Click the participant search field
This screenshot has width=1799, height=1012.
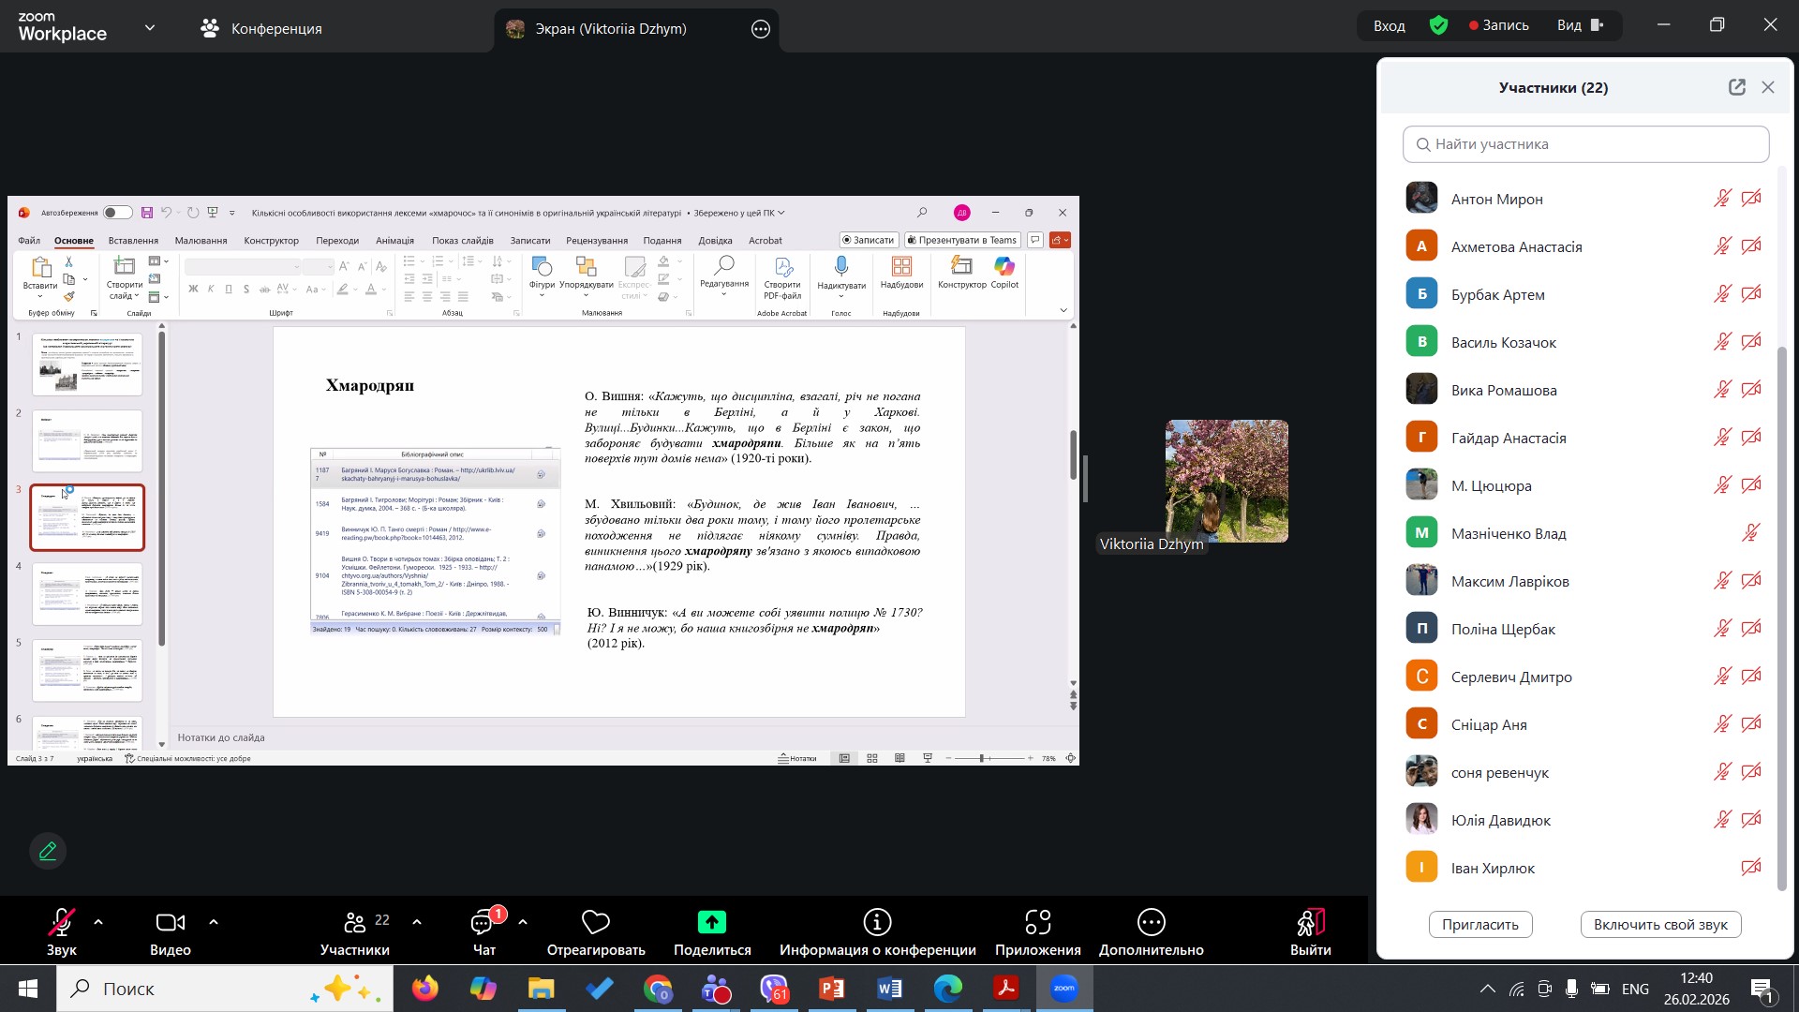[1585, 144]
